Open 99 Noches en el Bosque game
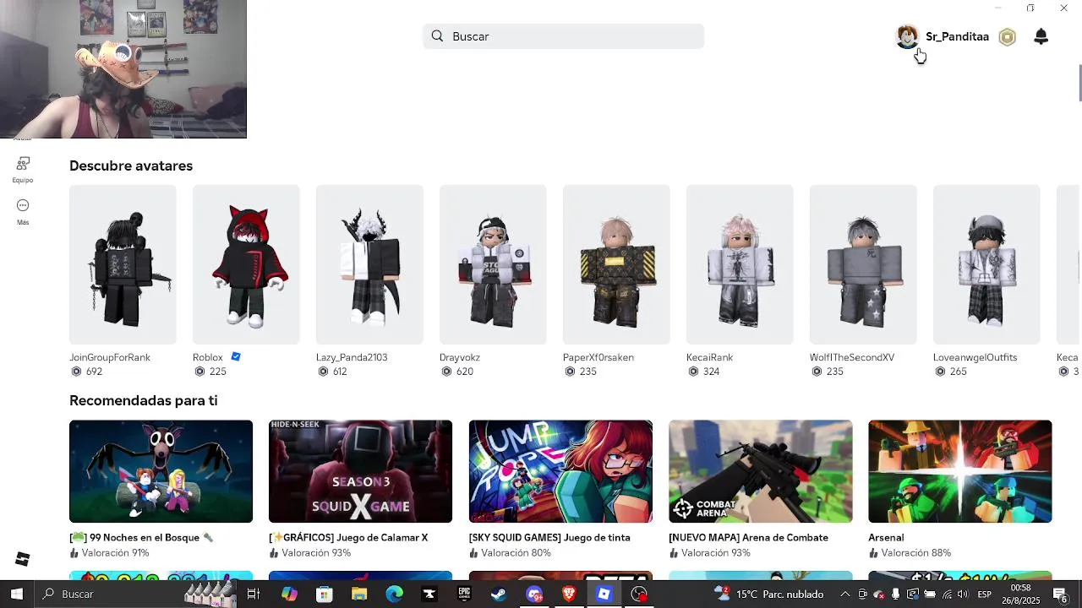1082x608 pixels. [161, 471]
